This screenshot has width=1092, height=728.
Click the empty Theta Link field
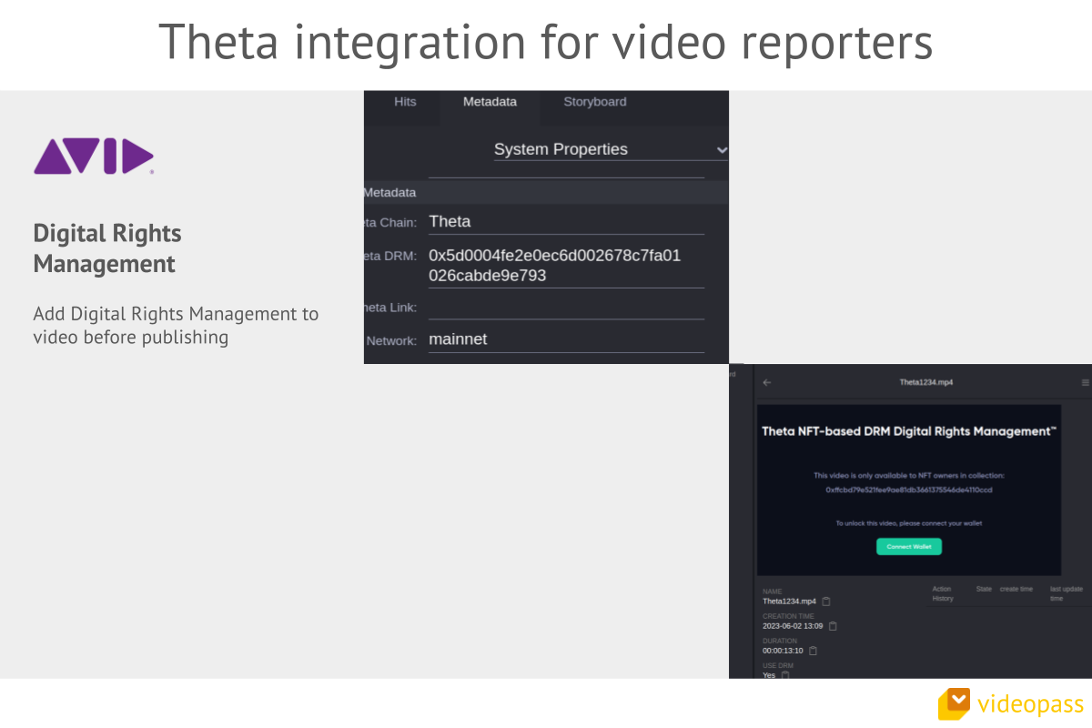pos(566,308)
